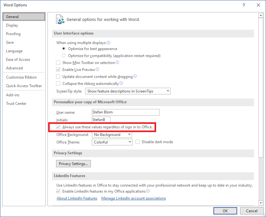Uncheck Enable LinkedIn features checkbox
The height and width of the screenshot is (217, 266).
58,191
